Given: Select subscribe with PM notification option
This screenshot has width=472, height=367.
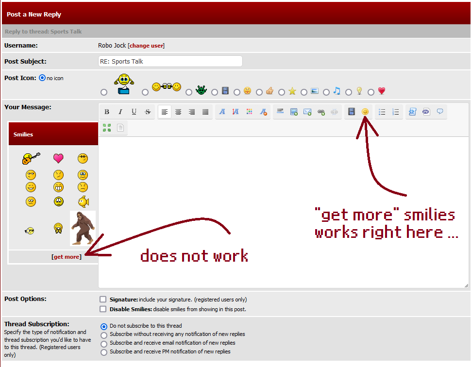Looking at the screenshot, I should tap(103, 352).
